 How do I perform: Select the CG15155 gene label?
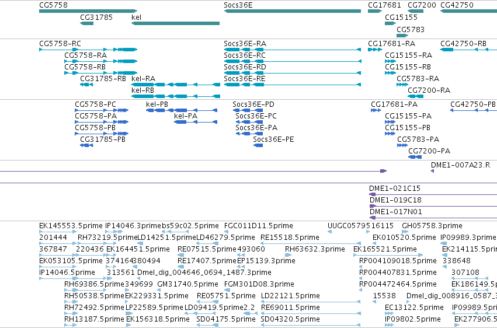tap(401, 18)
